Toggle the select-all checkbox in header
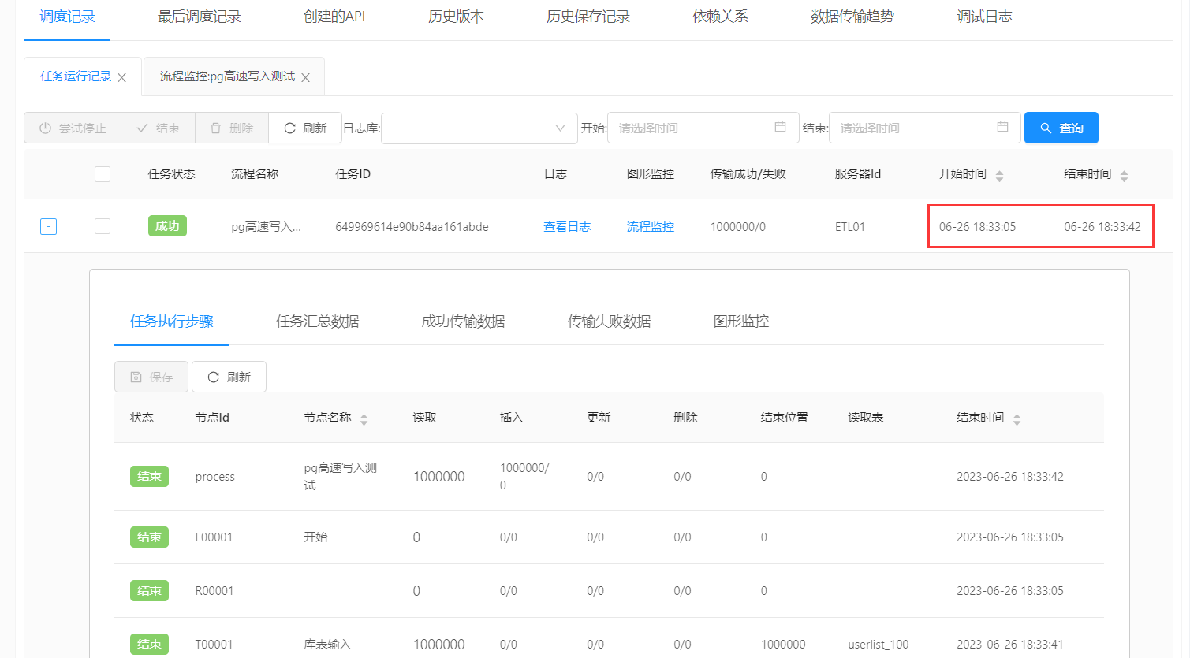 pyautogui.click(x=103, y=174)
